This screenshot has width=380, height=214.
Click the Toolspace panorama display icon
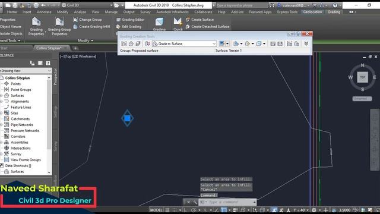tap(40, 63)
